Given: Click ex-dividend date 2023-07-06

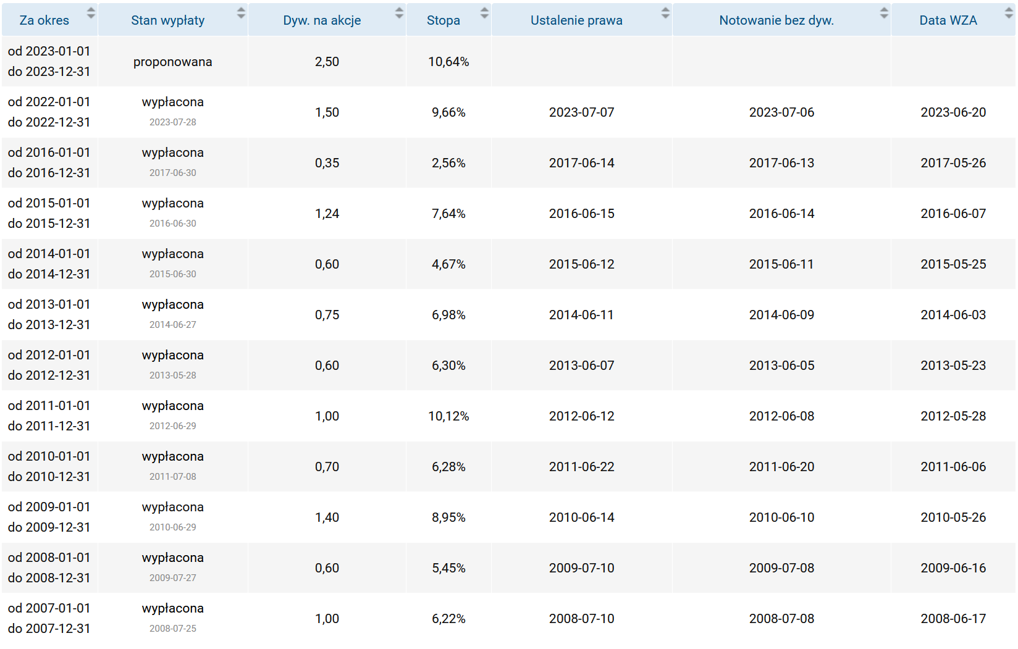Looking at the screenshot, I should click(x=781, y=112).
